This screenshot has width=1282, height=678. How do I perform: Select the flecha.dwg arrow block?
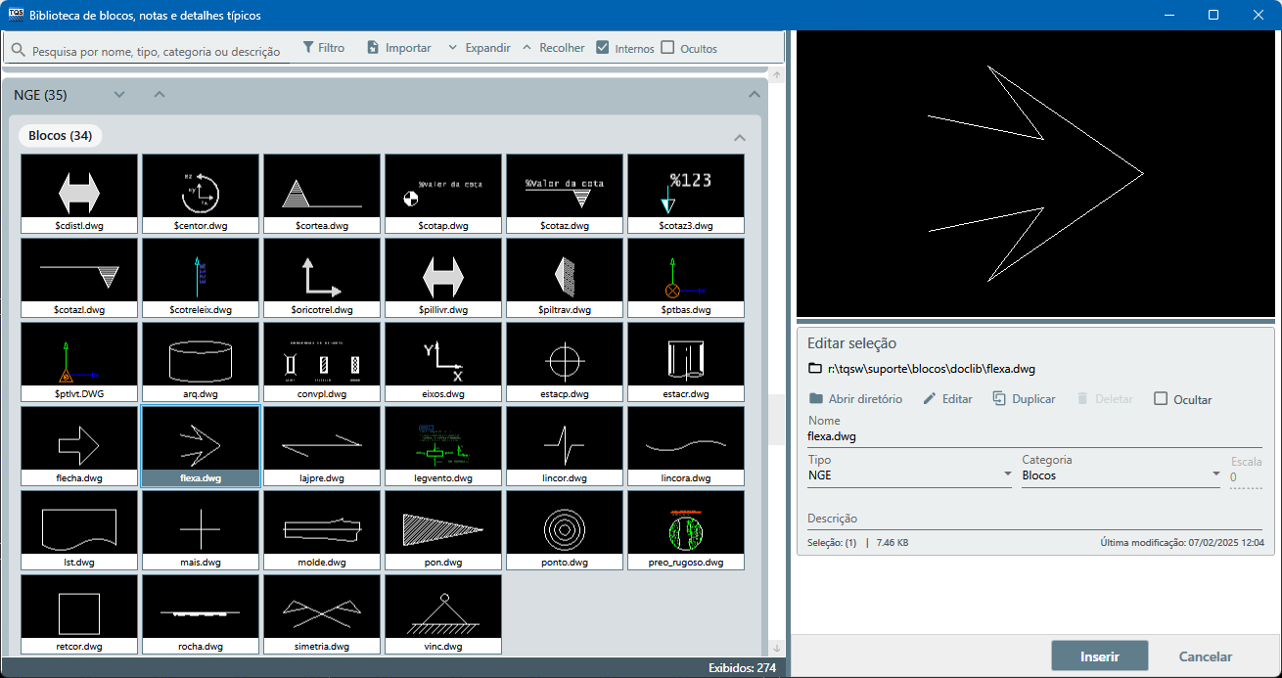[79, 445]
